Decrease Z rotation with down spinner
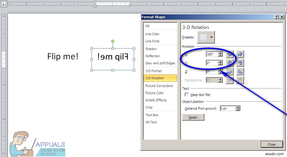287x157 pixels. (x=220, y=73)
